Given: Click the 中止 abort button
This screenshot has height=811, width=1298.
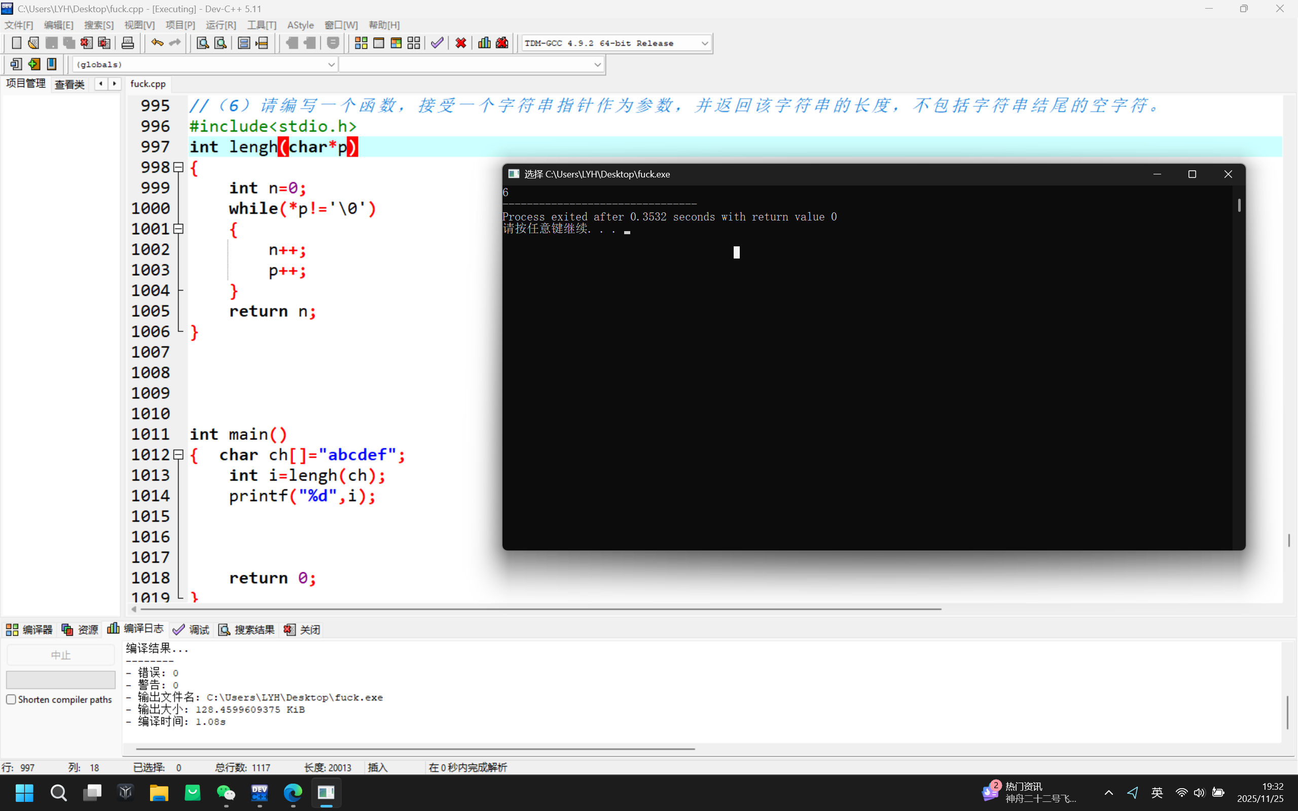Looking at the screenshot, I should pos(61,655).
